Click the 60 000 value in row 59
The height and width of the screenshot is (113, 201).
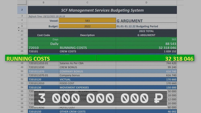(x=172, y=107)
